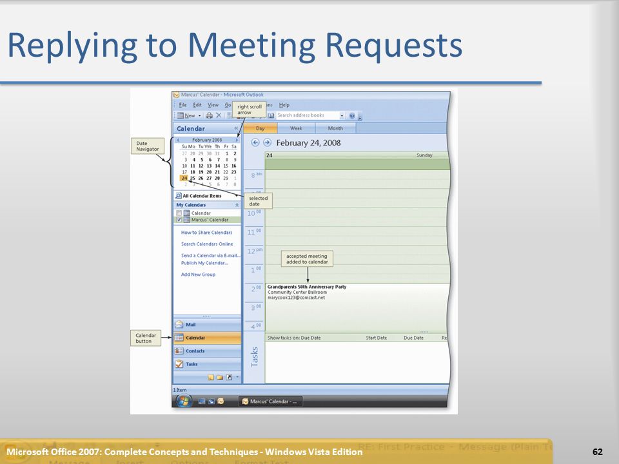Click in the Search address books field
Image resolution: width=619 pixels, height=464 pixels.
click(307, 115)
